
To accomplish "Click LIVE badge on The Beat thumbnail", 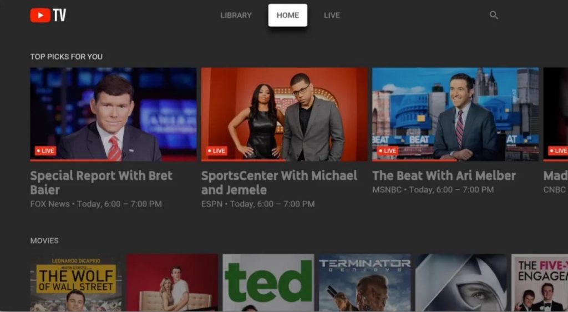I will (388, 151).
